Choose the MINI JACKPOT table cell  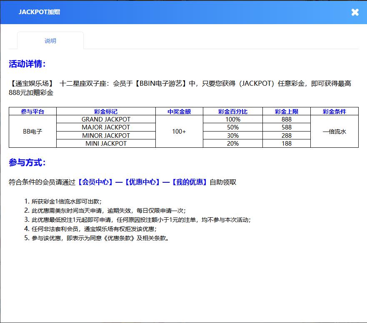click(x=106, y=144)
